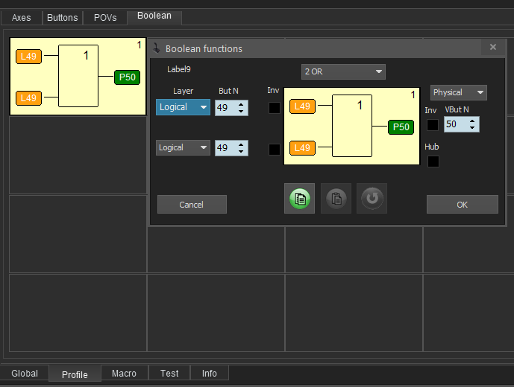514x387 pixels.
Task: Confirm with the OK button
Action: coord(462,205)
